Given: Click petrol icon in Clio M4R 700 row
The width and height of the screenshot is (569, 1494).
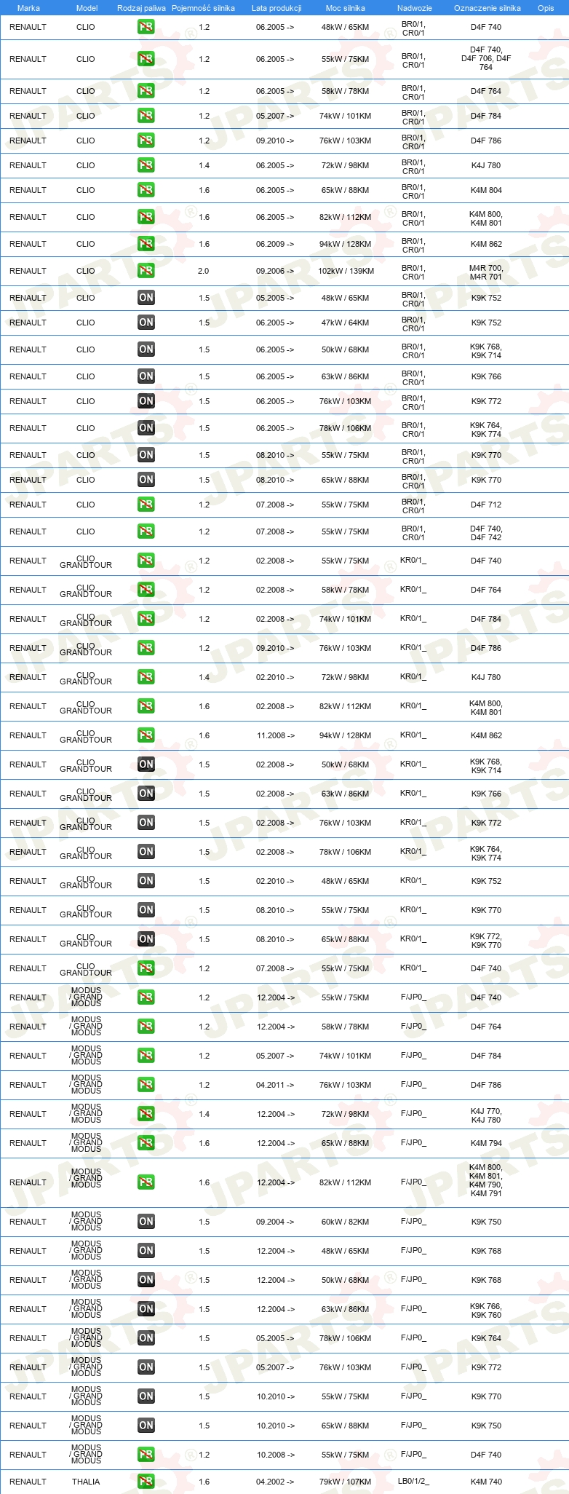Looking at the screenshot, I should [x=146, y=271].
